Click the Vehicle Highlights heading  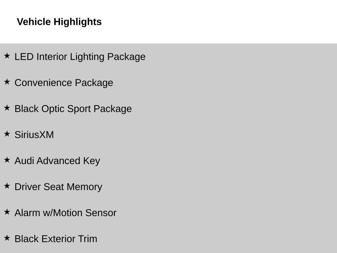point(59,22)
